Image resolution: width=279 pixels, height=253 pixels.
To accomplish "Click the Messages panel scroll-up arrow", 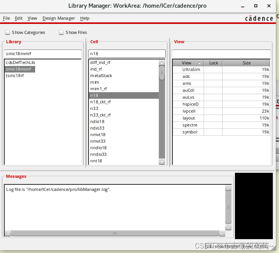I will pyautogui.click(x=228, y=188).
